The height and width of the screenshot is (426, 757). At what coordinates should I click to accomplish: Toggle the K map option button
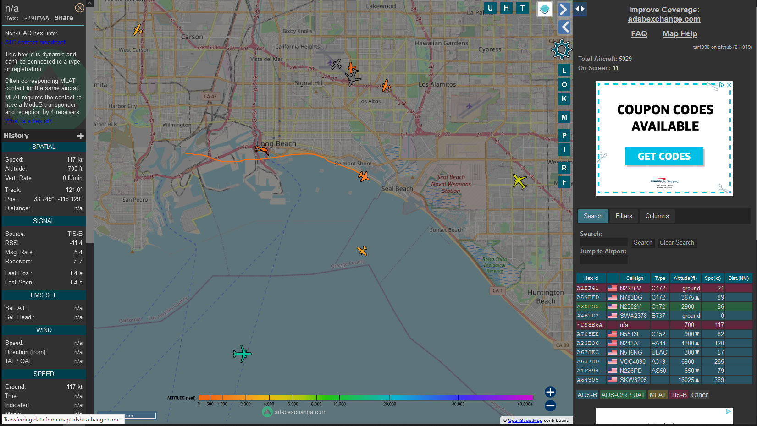click(x=564, y=99)
